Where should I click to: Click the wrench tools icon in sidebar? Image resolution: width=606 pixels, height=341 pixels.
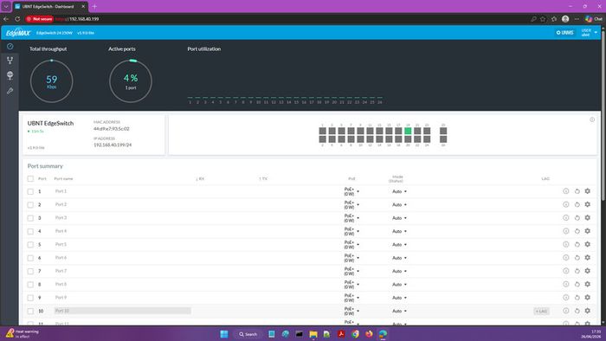point(10,91)
